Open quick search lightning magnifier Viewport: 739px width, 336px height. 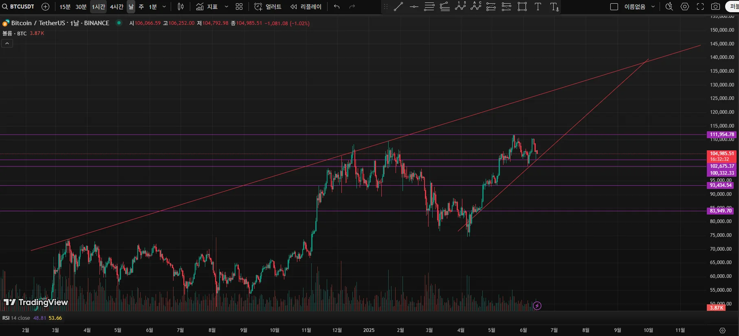[x=669, y=7]
